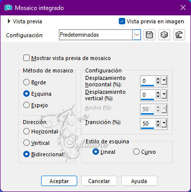The width and height of the screenshot is (191, 192).
Task: Select the Borde mosaic method
Action: pos(26,82)
